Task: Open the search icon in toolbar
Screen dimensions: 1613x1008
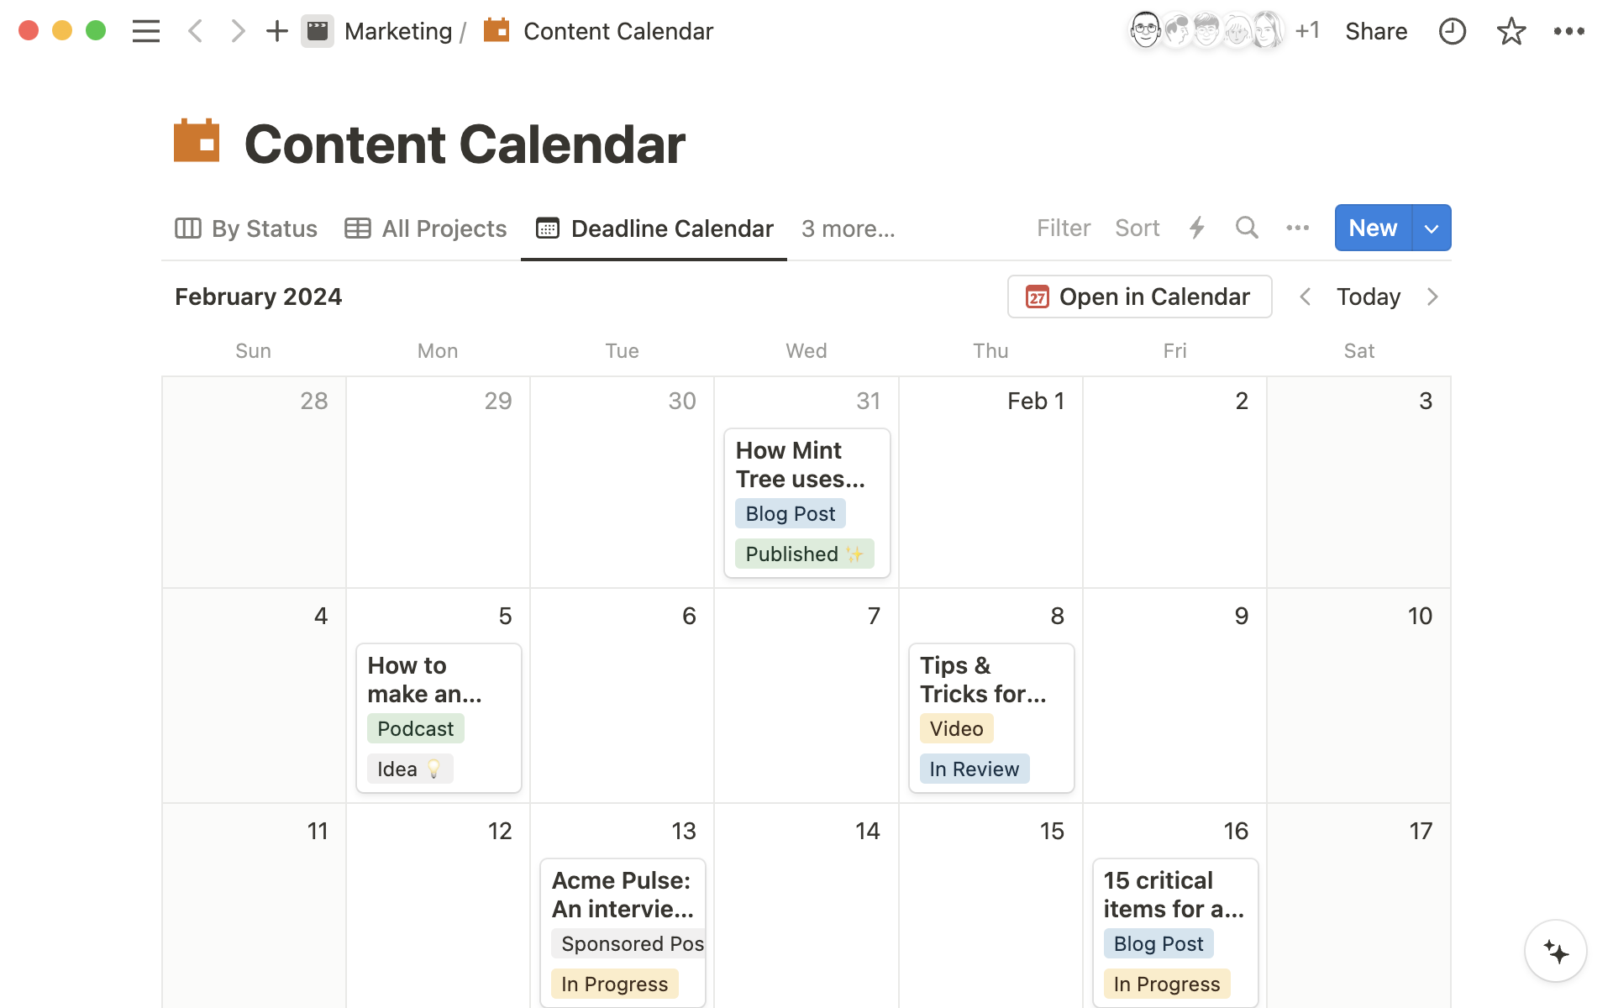Action: point(1246,228)
